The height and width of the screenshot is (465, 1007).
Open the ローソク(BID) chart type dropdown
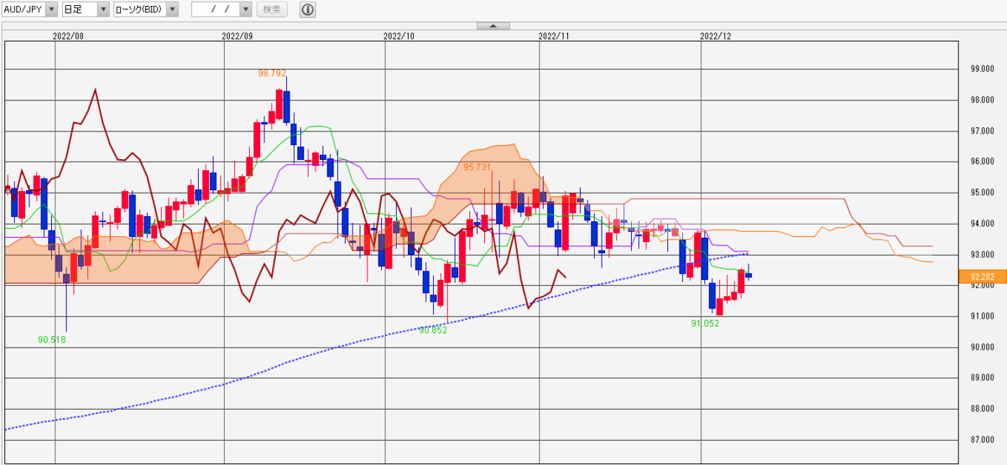click(x=146, y=10)
